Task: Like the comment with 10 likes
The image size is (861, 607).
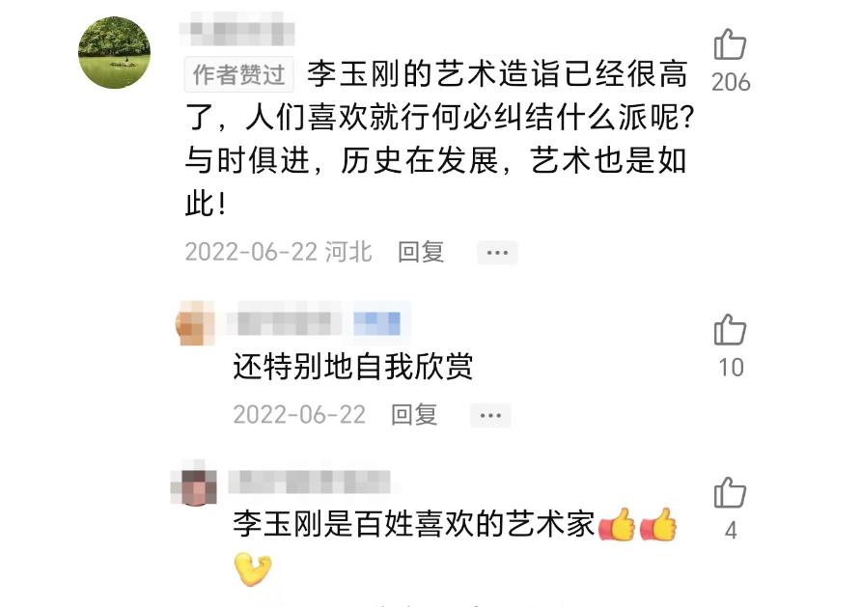Action: point(730,330)
